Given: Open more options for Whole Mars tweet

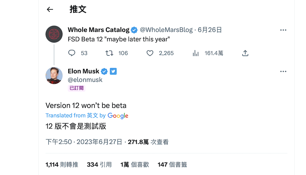Looking at the screenshot, I should (x=283, y=30).
